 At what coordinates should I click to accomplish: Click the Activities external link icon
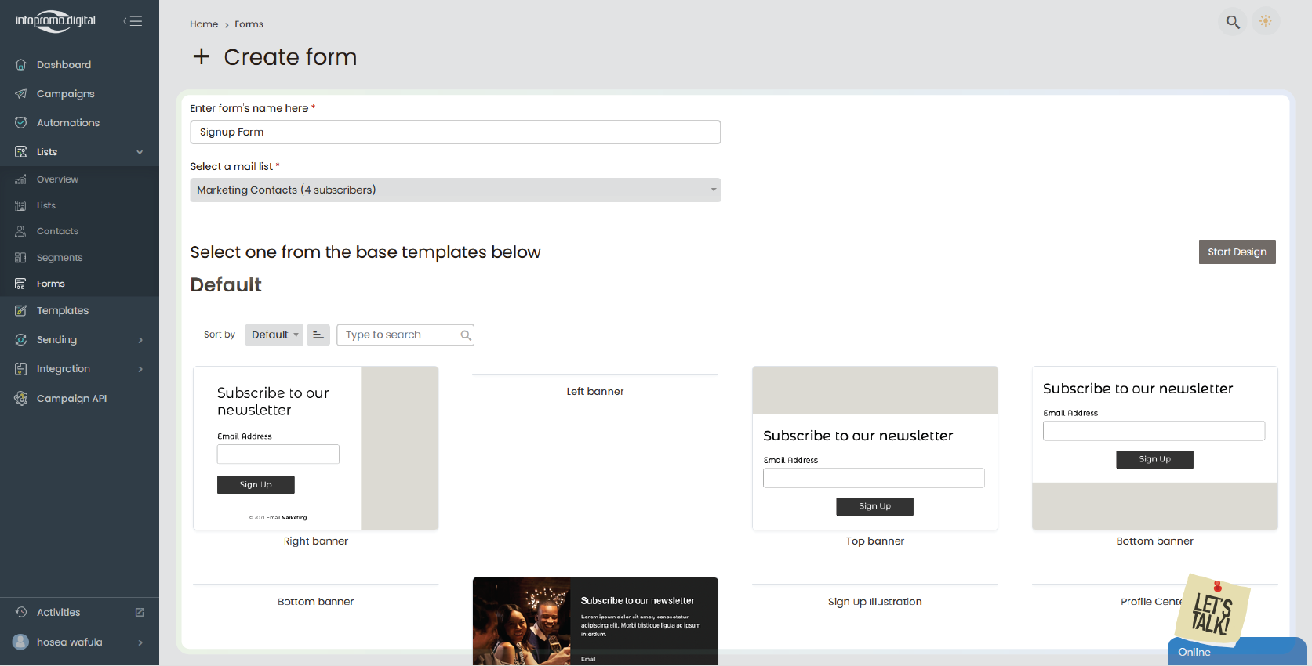[140, 612]
